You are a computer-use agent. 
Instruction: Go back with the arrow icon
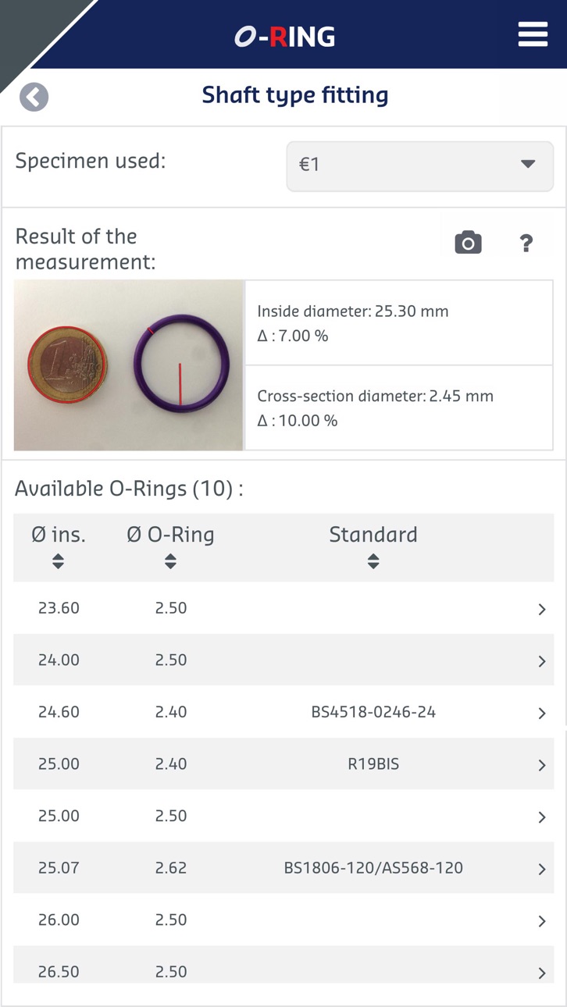click(34, 98)
